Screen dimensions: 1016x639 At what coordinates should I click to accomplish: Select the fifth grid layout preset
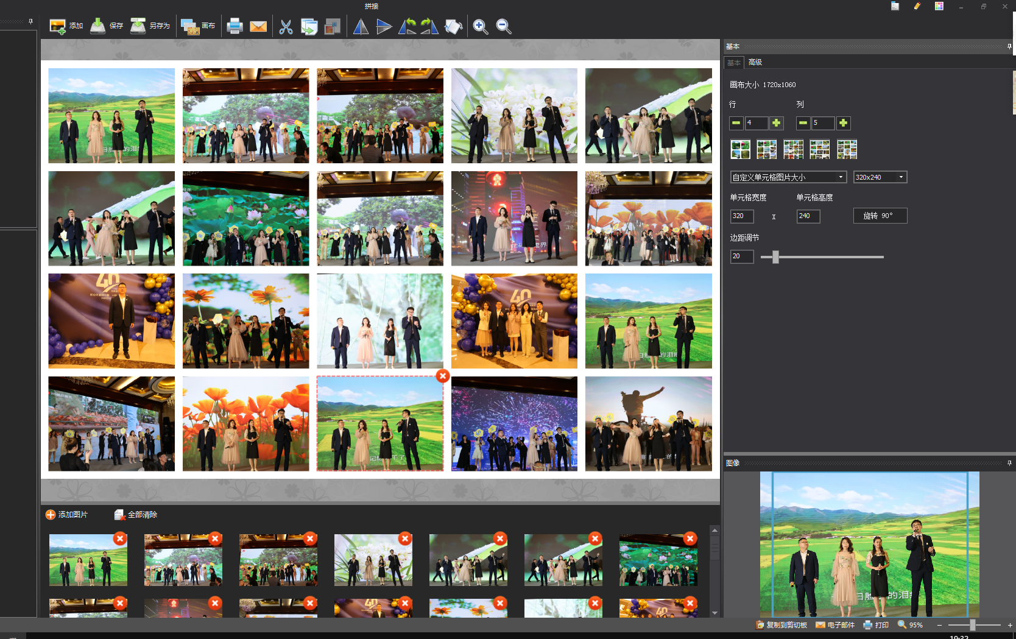(x=847, y=149)
